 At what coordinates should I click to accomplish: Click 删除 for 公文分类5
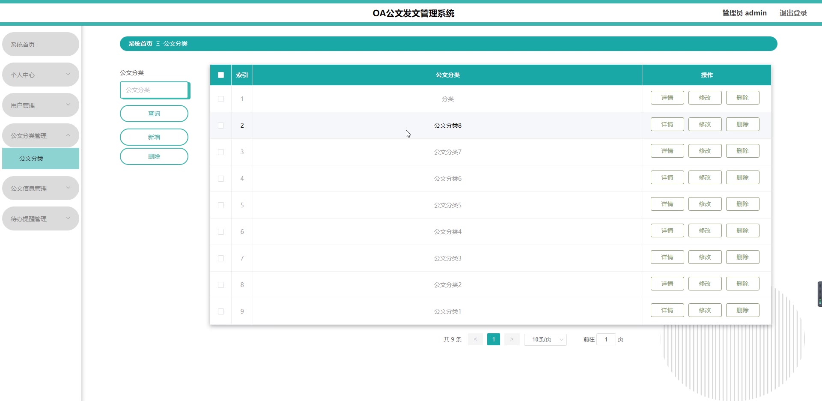743,204
